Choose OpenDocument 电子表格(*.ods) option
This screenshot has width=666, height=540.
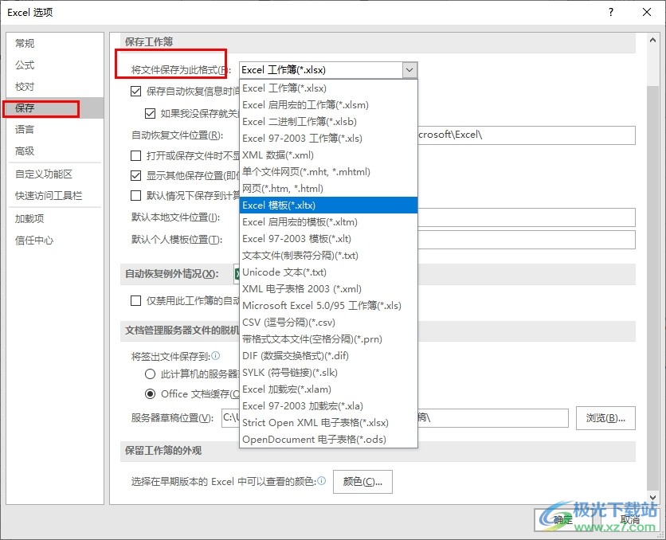(x=328, y=440)
